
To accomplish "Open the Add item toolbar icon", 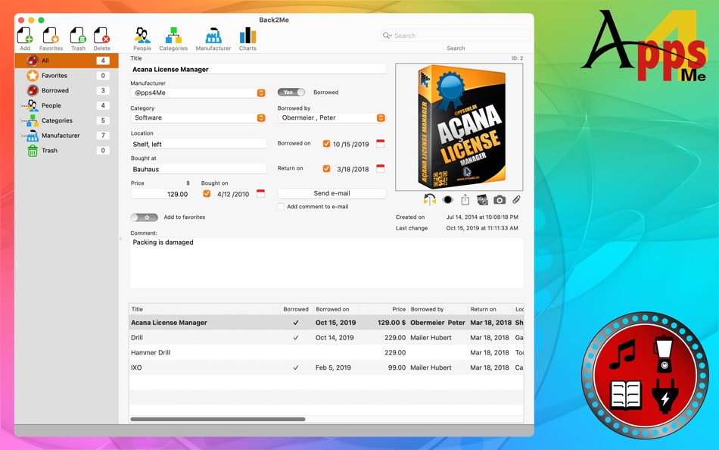I will click(x=25, y=34).
